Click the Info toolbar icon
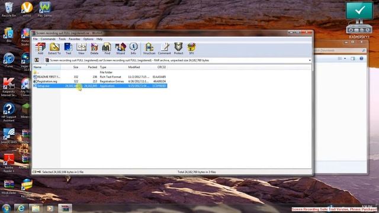Image resolution: width=379 pixels, height=213 pixels. point(133,49)
